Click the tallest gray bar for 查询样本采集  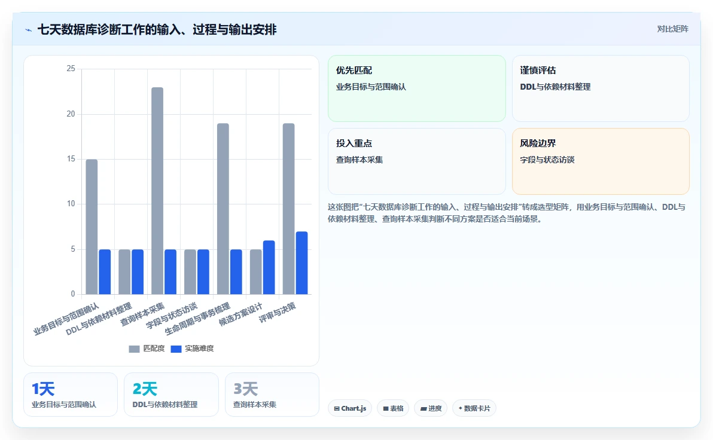click(157, 191)
